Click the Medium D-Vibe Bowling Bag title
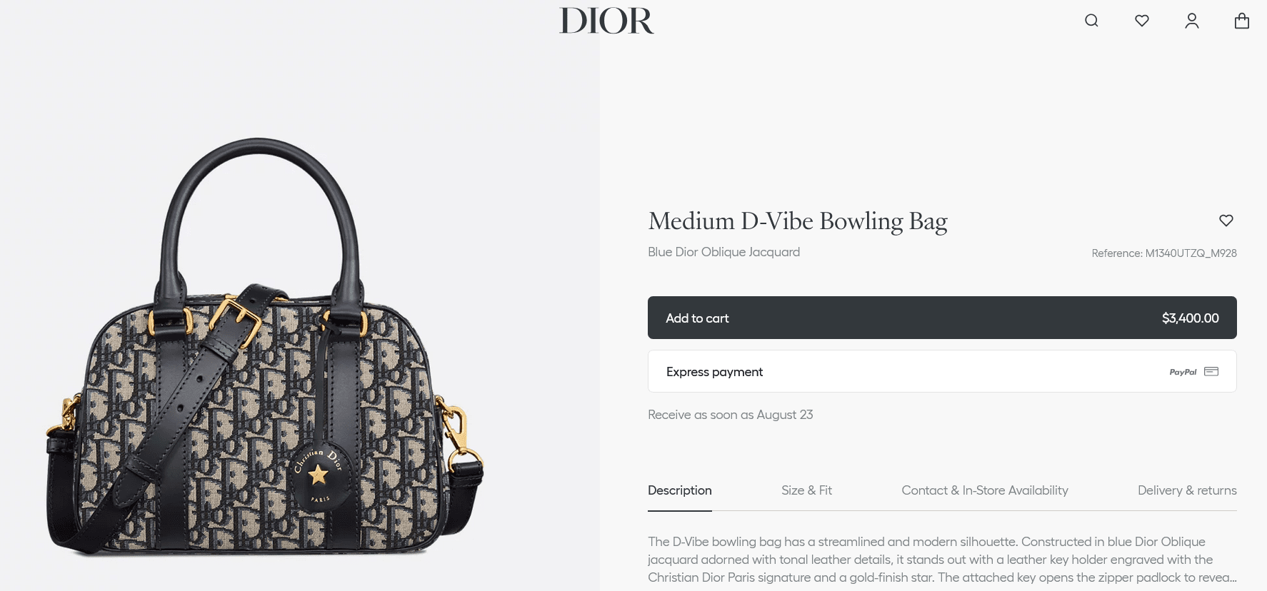Image resolution: width=1267 pixels, height=591 pixels. click(x=798, y=221)
